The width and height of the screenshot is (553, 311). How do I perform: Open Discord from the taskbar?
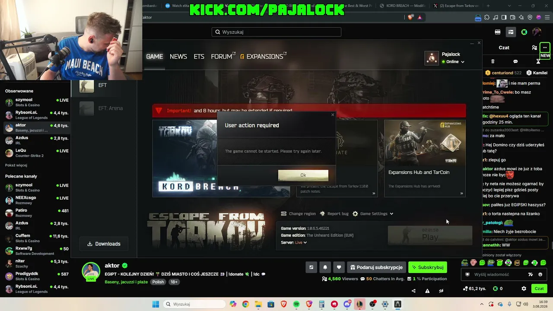click(x=347, y=304)
